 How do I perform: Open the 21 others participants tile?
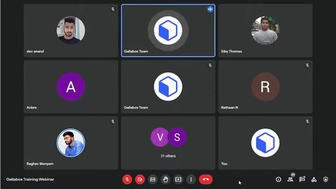coord(168,143)
